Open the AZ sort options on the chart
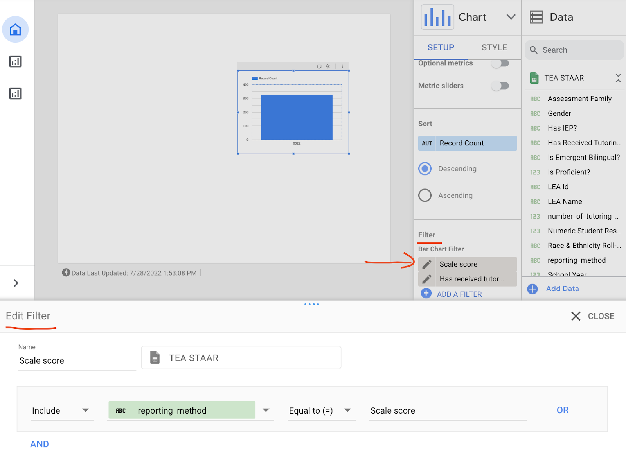 [x=328, y=66]
